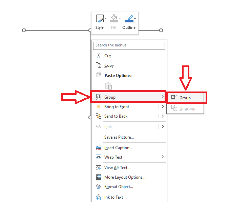229x202 pixels.
Task: Open More Layout Options
Action: (125, 177)
